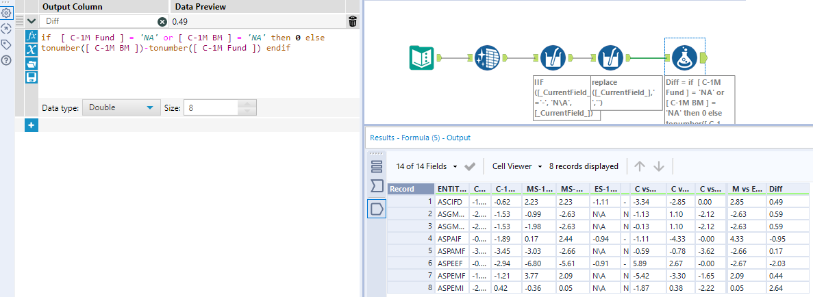
Task: Click the save expression disk icon
Action: click(31, 77)
